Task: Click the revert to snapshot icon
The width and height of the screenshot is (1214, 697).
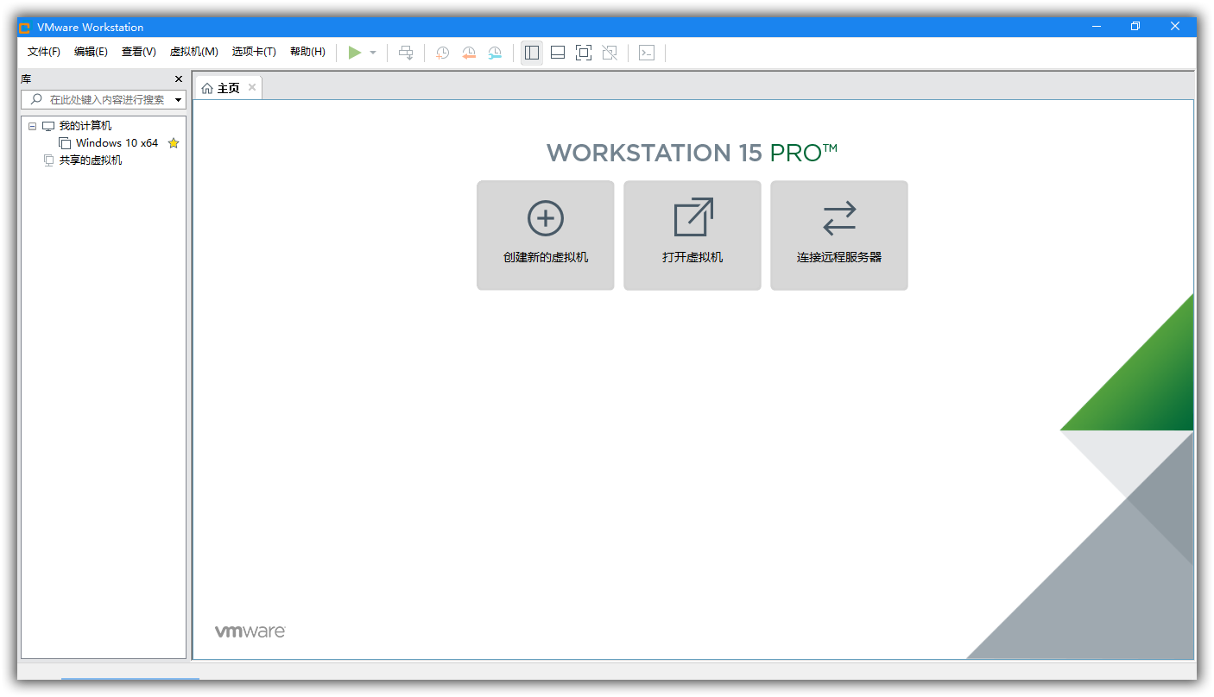Action: 469,53
